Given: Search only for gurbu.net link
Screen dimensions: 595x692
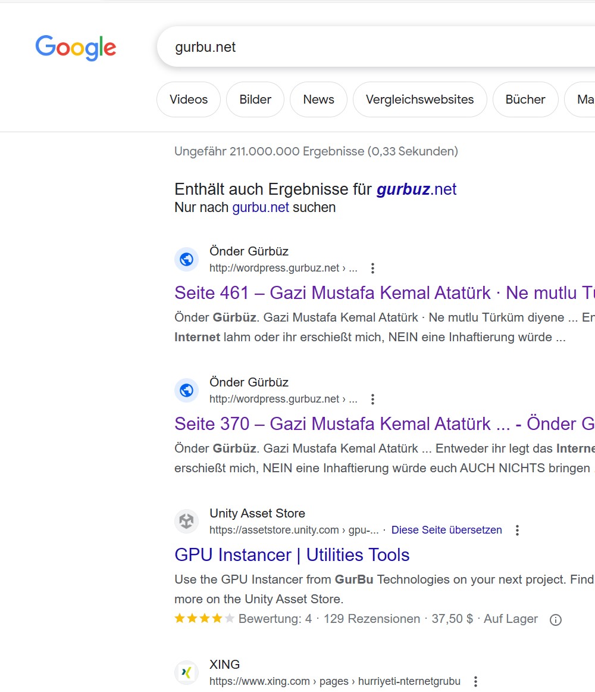Looking at the screenshot, I should (261, 207).
